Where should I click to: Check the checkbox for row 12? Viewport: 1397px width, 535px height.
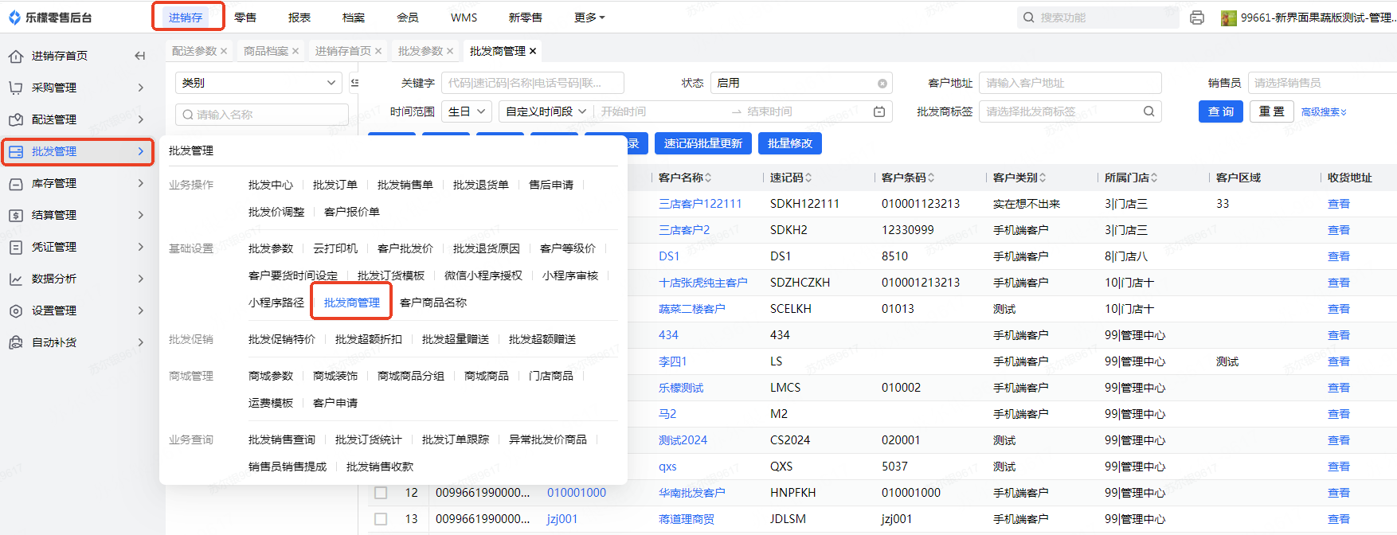click(x=381, y=493)
